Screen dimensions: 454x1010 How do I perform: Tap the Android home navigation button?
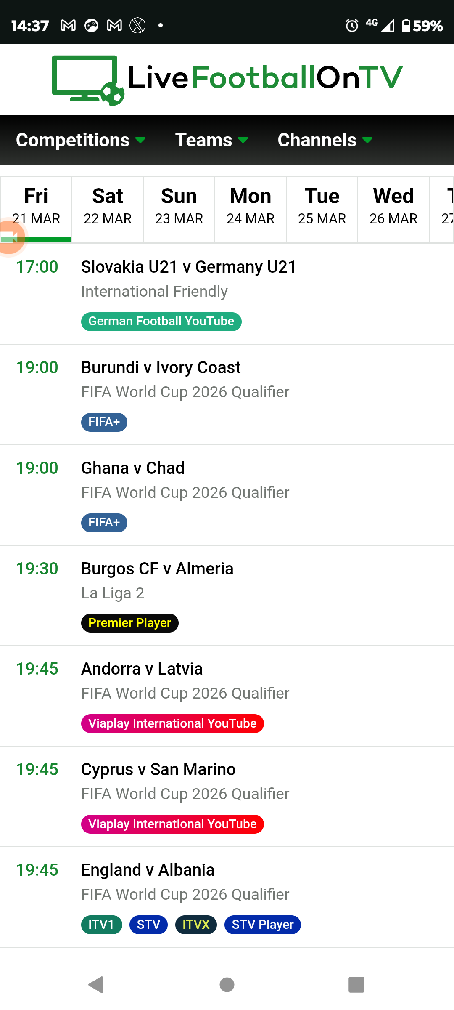227,984
